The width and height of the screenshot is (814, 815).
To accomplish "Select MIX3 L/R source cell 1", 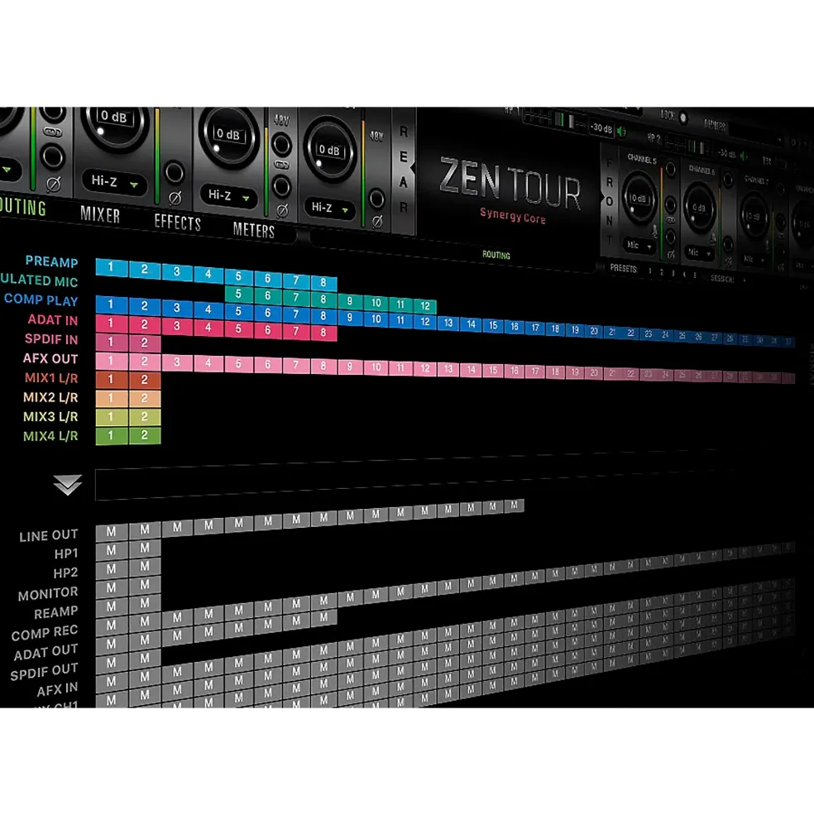I will (x=111, y=417).
